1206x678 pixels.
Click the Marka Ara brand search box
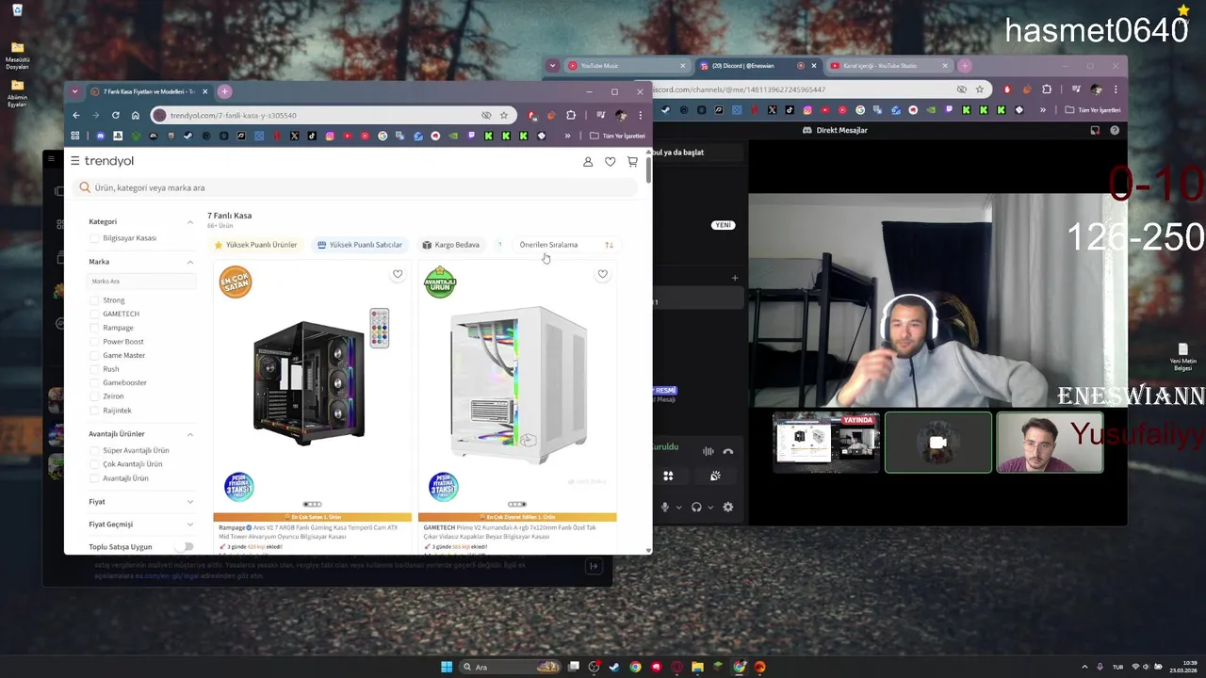140,281
